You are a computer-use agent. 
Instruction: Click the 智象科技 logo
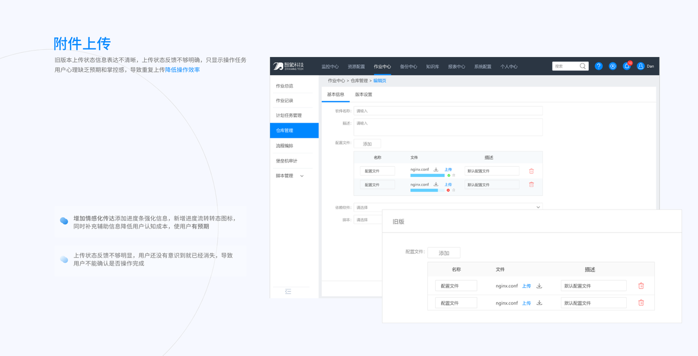click(x=289, y=66)
